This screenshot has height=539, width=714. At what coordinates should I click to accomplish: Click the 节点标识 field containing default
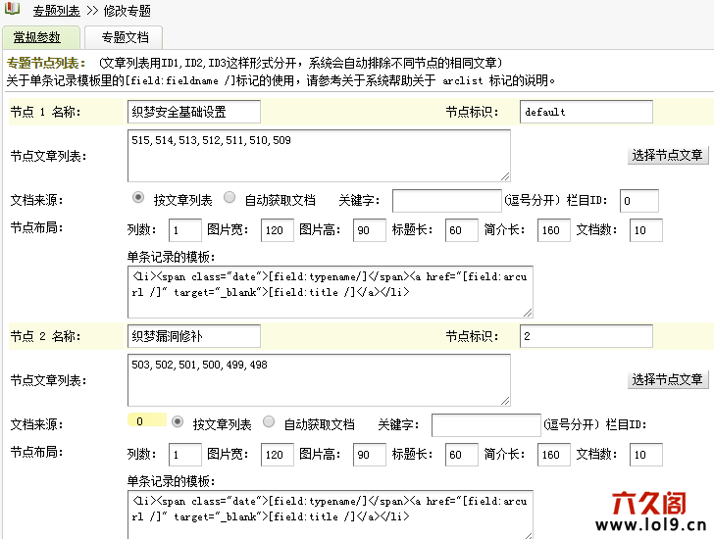pyautogui.click(x=586, y=112)
